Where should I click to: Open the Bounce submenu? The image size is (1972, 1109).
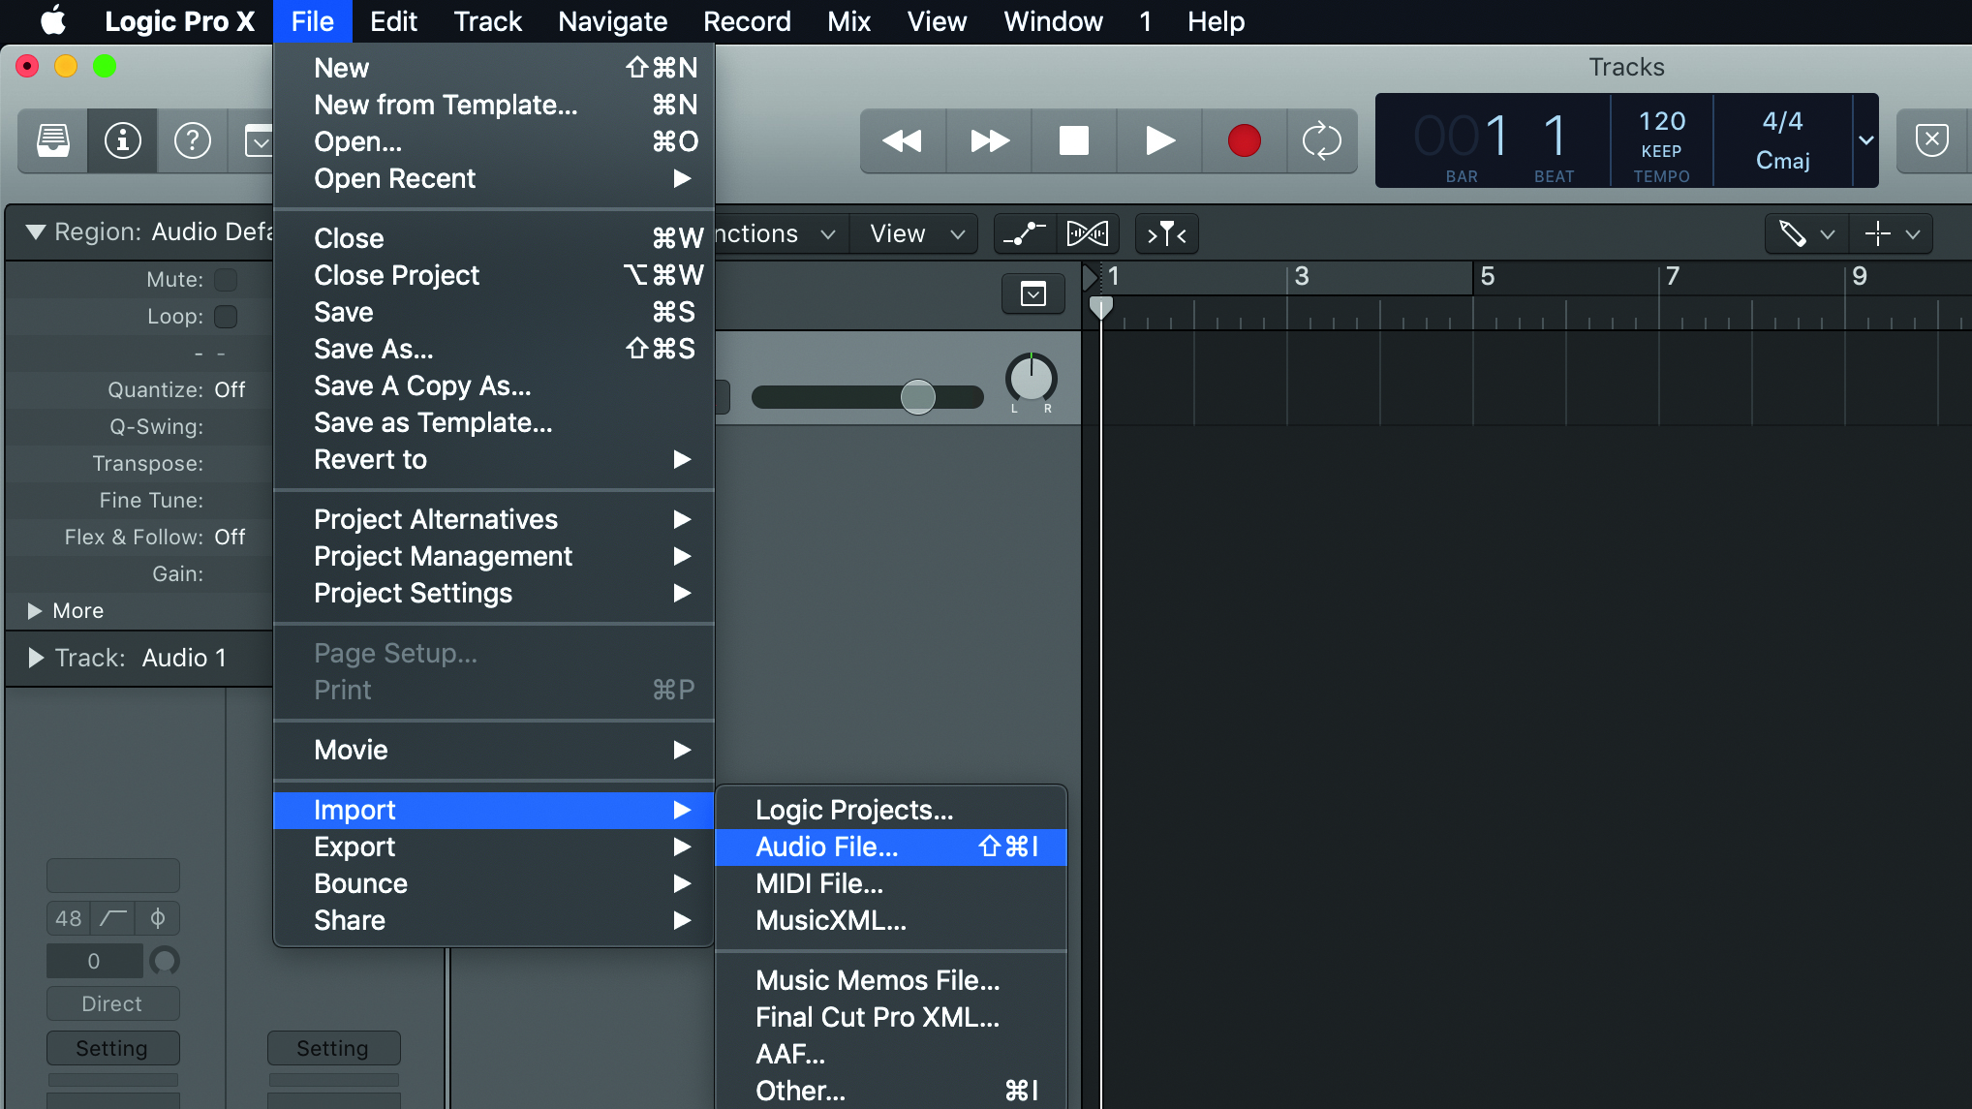[494, 884]
